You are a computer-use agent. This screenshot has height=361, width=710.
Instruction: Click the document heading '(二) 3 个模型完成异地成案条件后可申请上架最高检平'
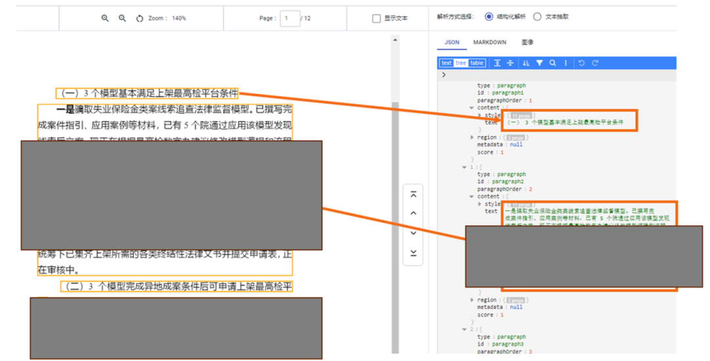(177, 286)
